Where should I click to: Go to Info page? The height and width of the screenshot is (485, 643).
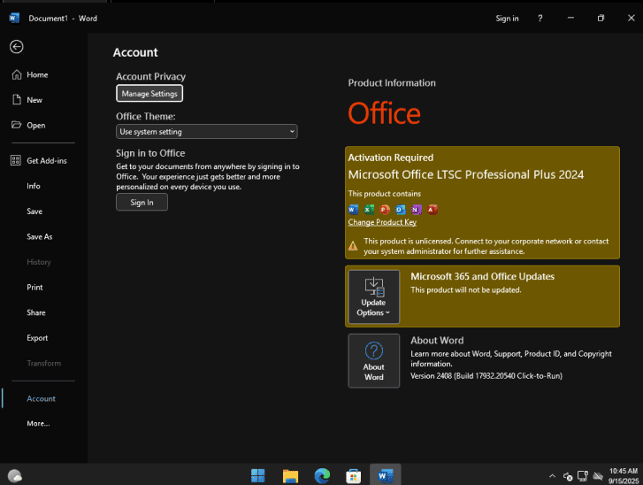tap(34, 186)
